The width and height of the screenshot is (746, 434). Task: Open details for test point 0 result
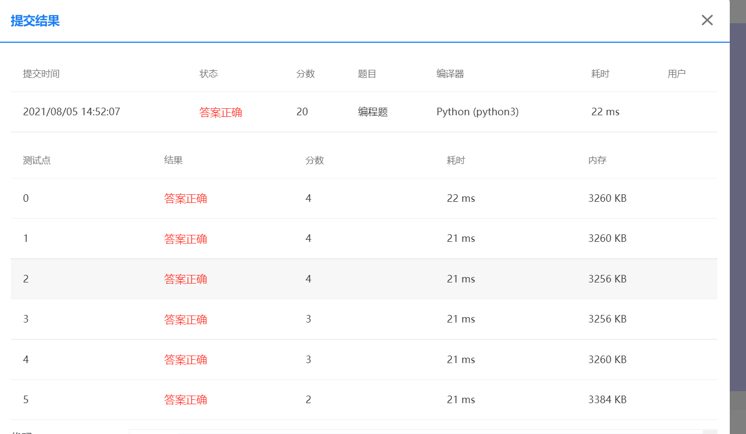(x=186, y=198)
